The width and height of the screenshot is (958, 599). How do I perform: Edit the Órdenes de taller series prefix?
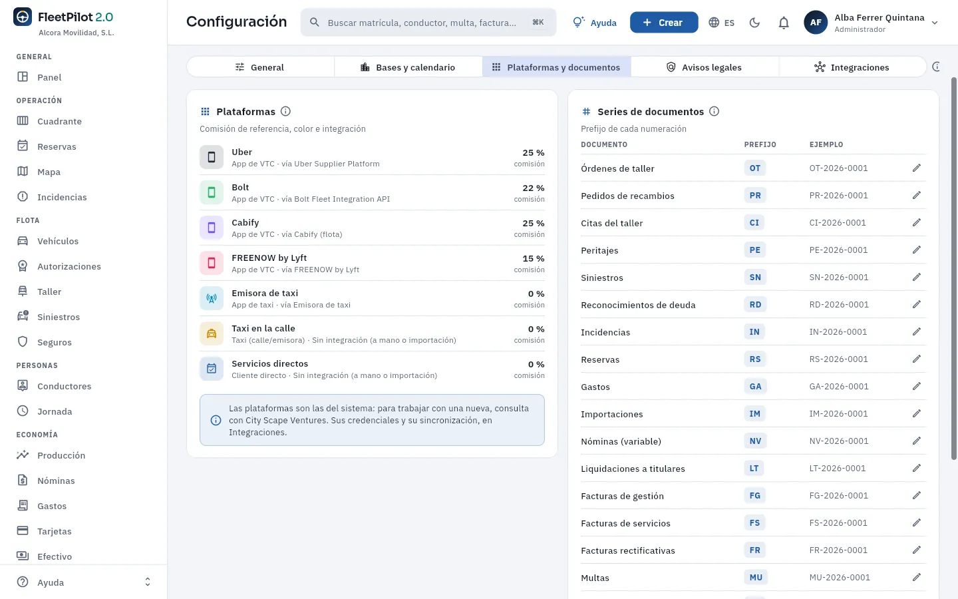916,168
